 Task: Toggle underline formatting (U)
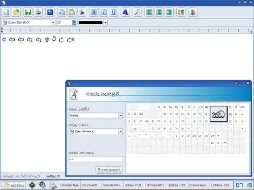coord(113,12)
